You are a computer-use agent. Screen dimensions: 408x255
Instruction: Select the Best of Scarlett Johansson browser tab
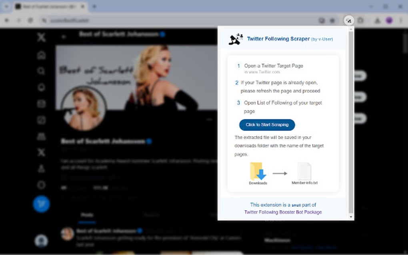point(48,7)
